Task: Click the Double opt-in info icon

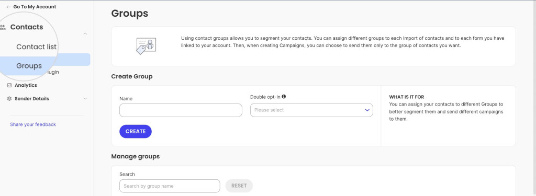Action: coord(284,97)
